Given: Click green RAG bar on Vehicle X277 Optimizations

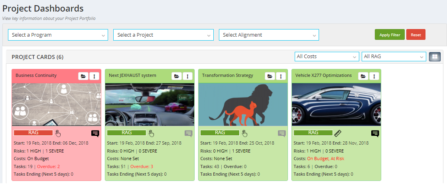Looking at the screenshot, I should [x=313, y=133].
